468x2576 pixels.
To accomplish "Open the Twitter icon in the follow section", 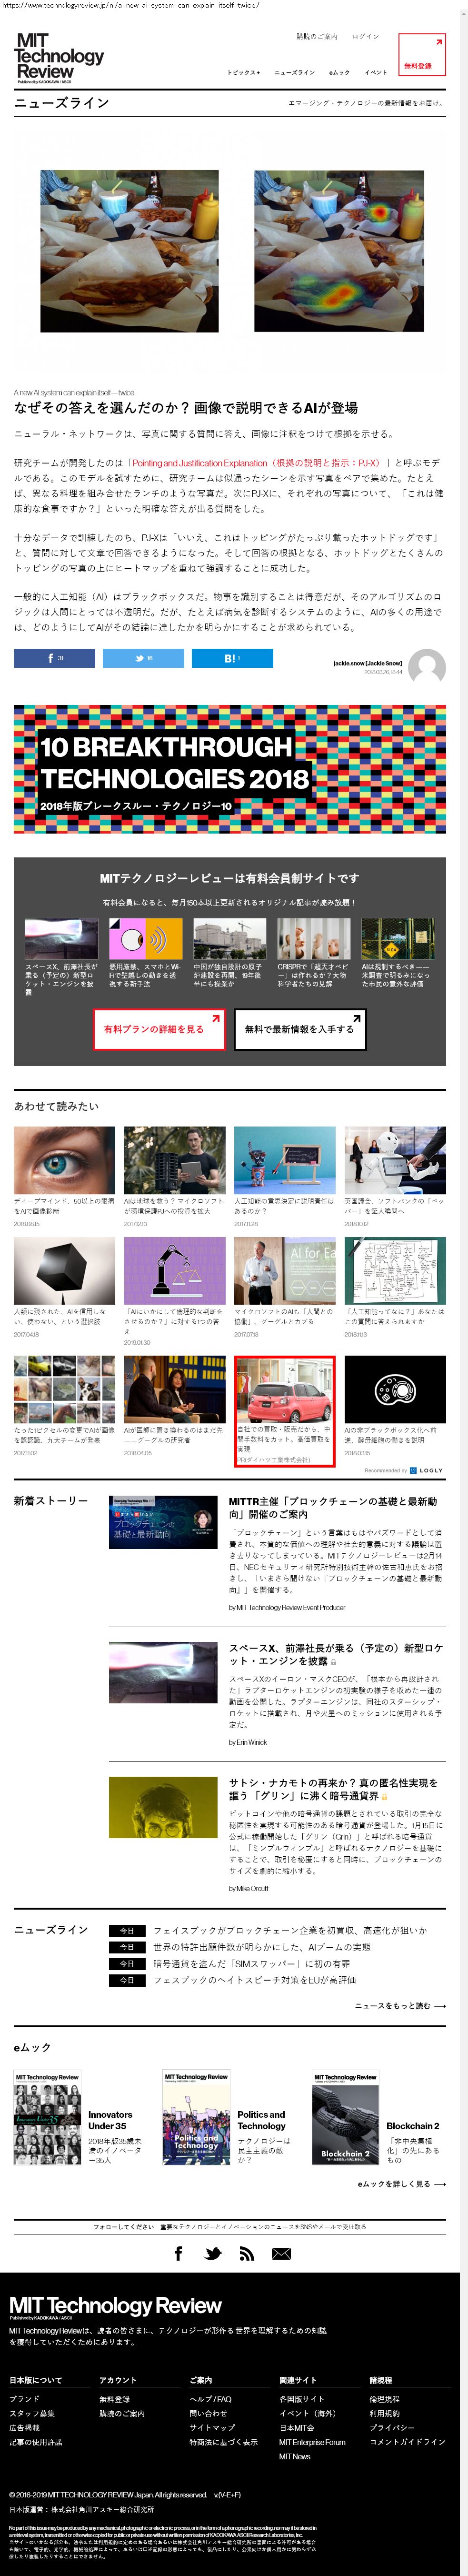I will 213,2254.
